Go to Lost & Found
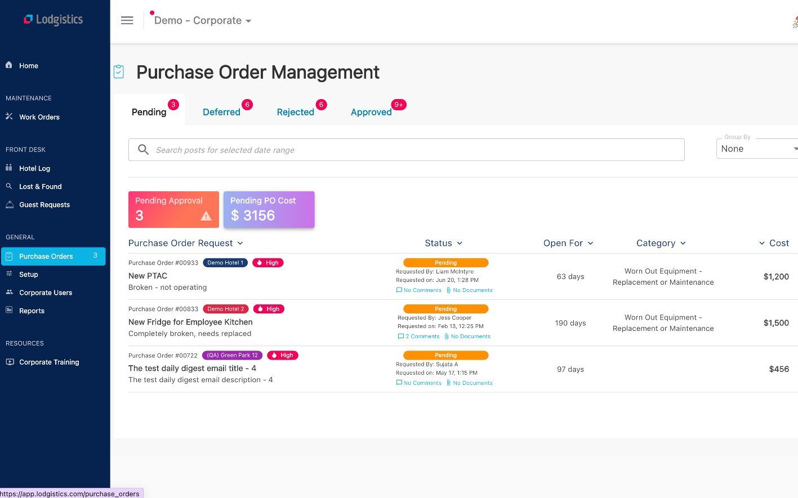Screen dimensions: 798x498 pyautogui.click(x=40, y=186)
